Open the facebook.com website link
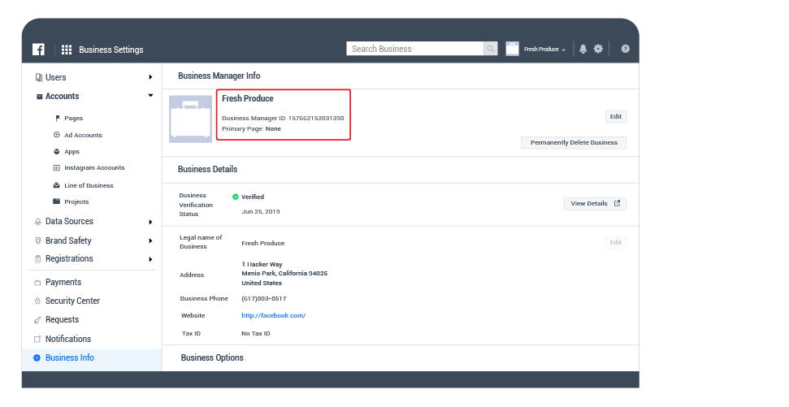Screen dimensions: 789x407 click(x=273, y=315)
